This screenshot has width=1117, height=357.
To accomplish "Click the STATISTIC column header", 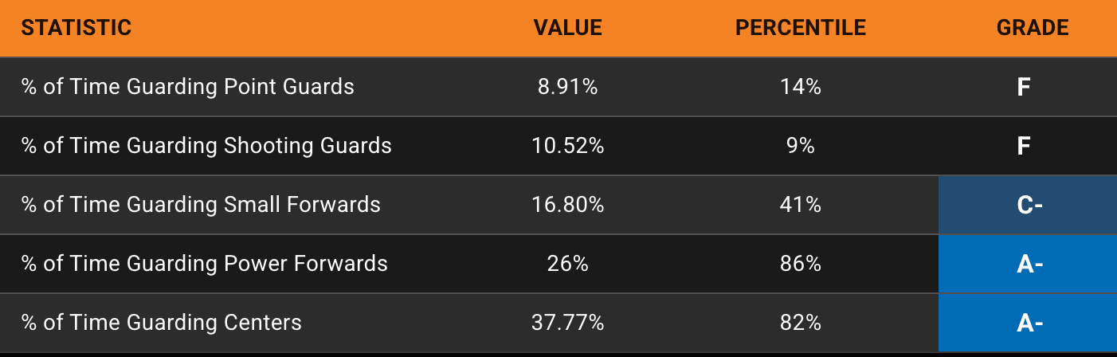I will click(76, 28).
